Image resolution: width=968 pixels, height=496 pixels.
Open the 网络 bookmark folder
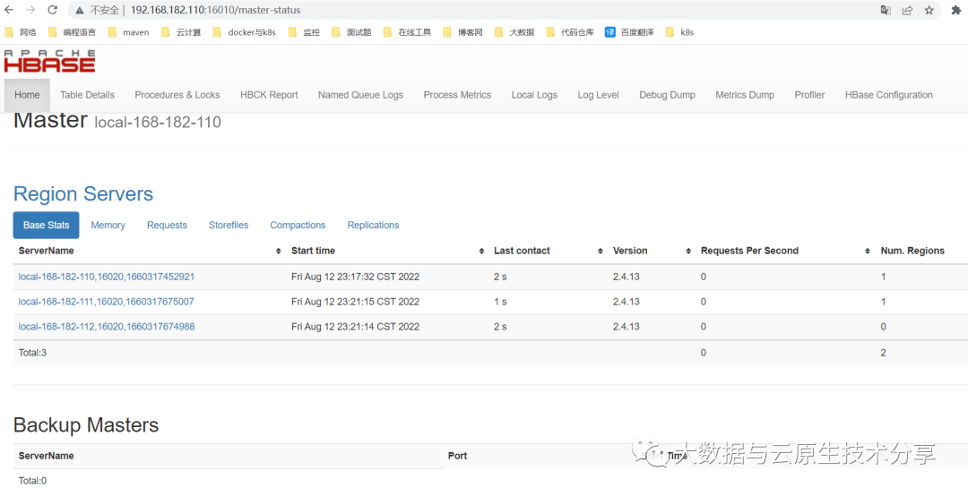click(21, 33)
